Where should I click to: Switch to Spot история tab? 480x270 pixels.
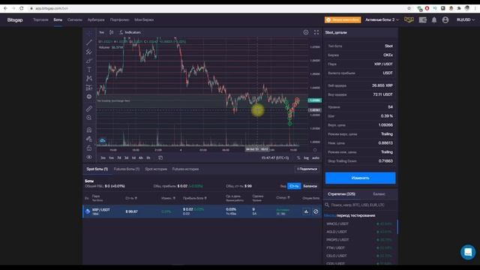[x=156, y=169]
